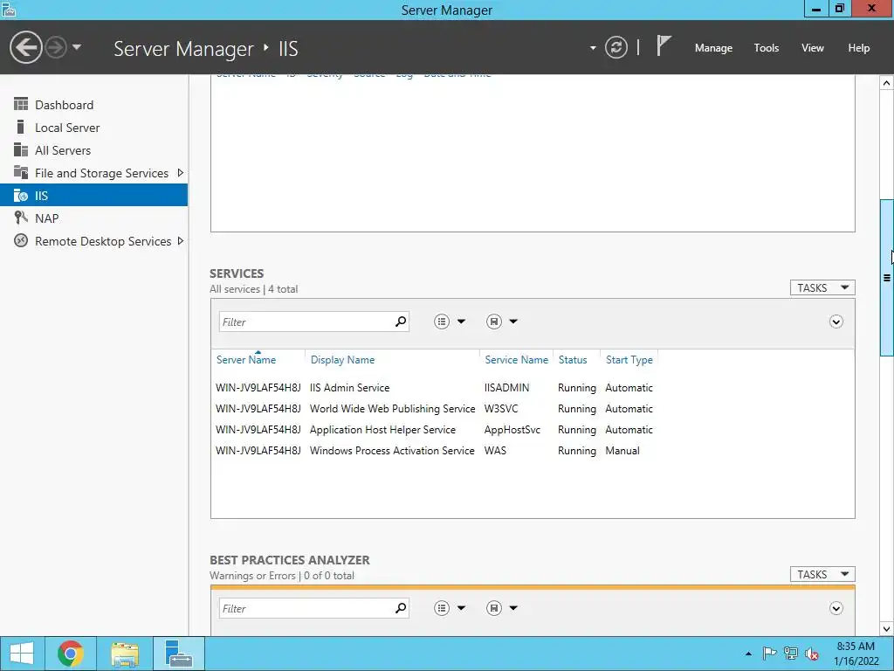Open the Services TASKS dropdown
This screenshot has width=894, height=671.
point(822,287)
